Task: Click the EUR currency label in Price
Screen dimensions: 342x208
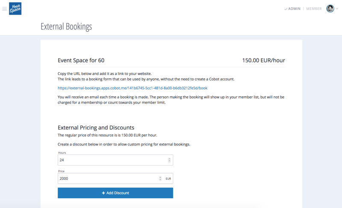Action: 168,178
